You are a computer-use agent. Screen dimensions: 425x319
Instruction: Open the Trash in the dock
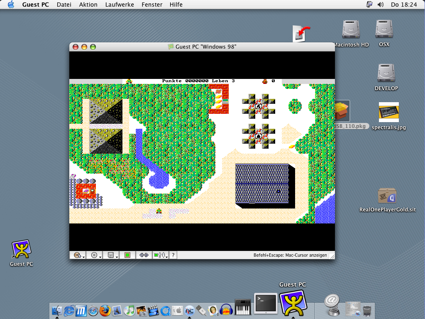tap(367, 311)
